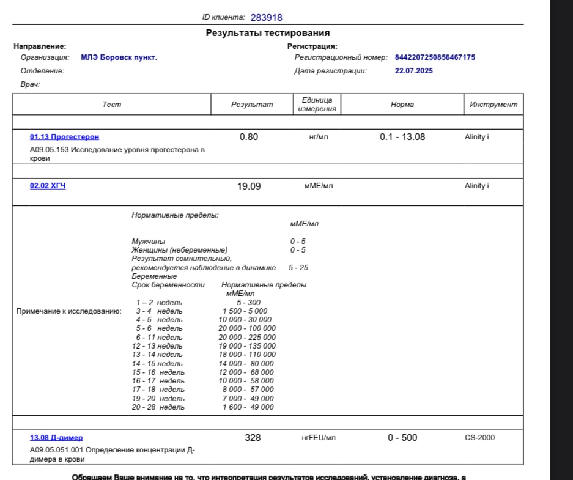Click the registration date 22.07.2025
The width and height of the screenshot is (573, 480).
pyautogui.click(x=414, y=71)
